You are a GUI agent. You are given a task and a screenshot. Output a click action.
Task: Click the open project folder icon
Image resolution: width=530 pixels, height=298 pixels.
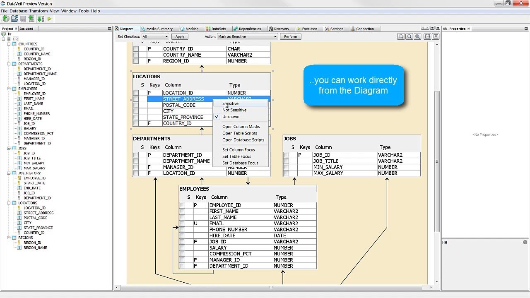pos(14,19)
